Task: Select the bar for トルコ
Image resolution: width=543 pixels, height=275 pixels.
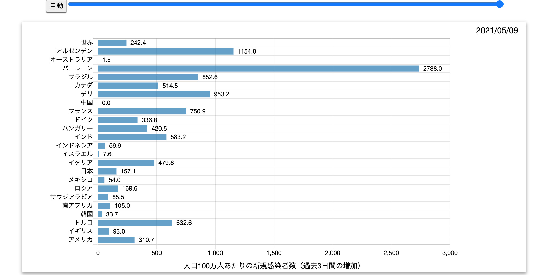Action: pos(135,223)
